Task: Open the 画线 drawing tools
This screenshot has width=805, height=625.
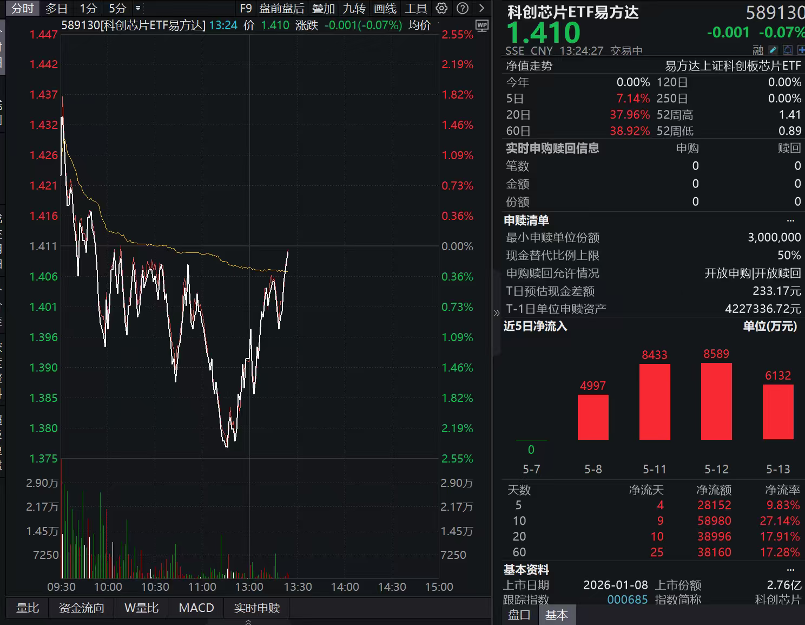Action: click(x=385, y=9)
